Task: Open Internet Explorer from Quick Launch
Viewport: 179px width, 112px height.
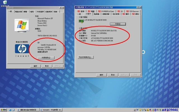Action: [11, 110]
